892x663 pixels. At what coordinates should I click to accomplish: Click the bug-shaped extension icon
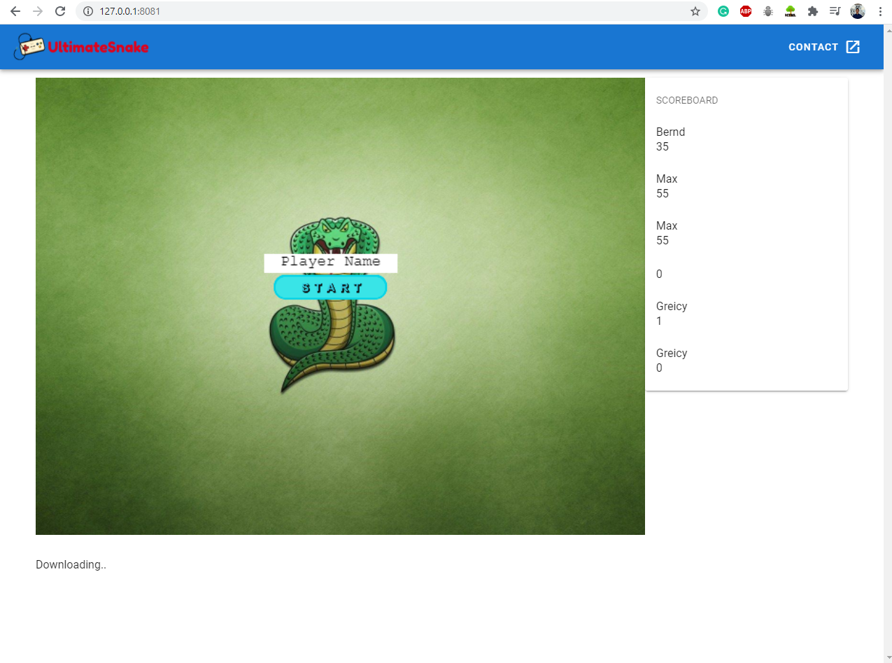pos(767,11)
